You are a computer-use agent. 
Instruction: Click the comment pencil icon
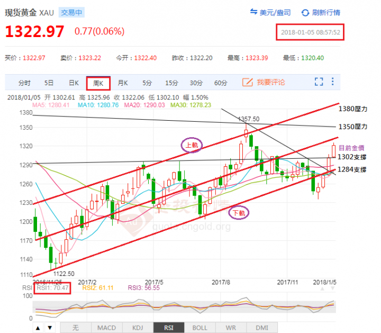pyautogui.click(x=248, y=82)
